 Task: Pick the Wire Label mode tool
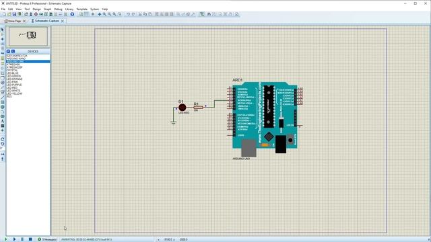coord(3,44)
